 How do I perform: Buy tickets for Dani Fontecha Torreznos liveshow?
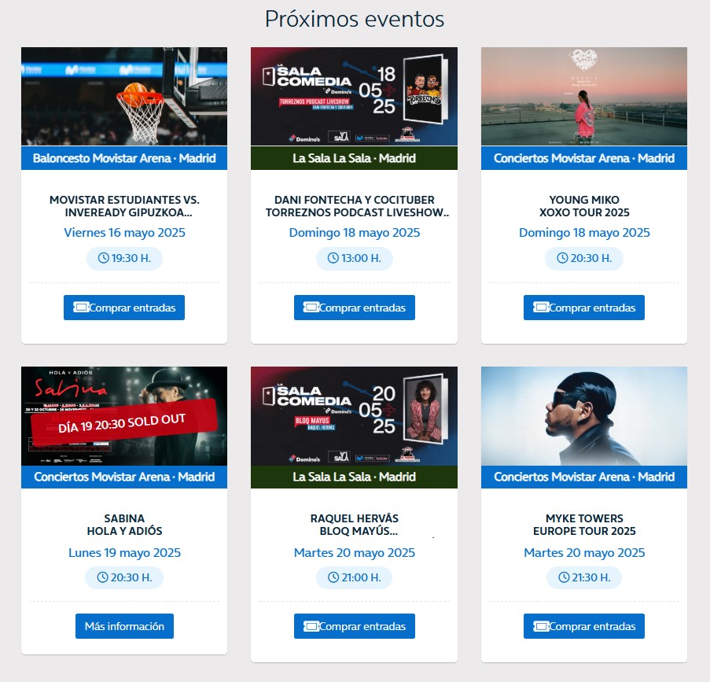(355, 308)
